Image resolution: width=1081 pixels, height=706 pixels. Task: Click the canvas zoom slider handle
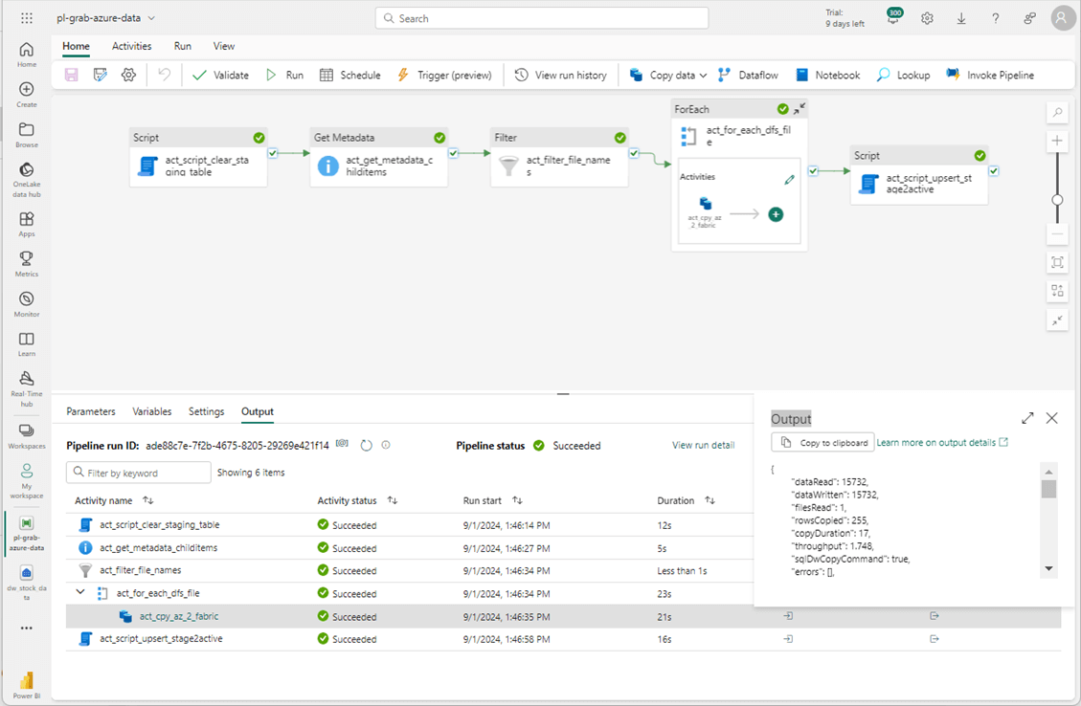[1057, 200]
